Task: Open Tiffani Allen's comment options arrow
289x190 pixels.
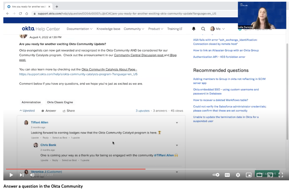Action: pyautogui.click(x=177, y=123)
